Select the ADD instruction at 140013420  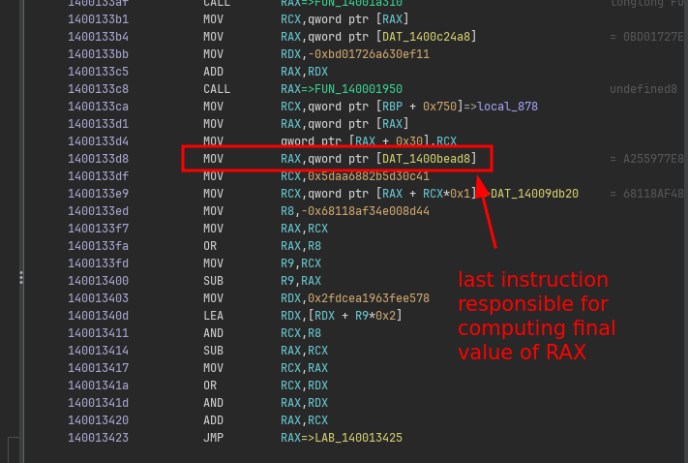(214, 420)
